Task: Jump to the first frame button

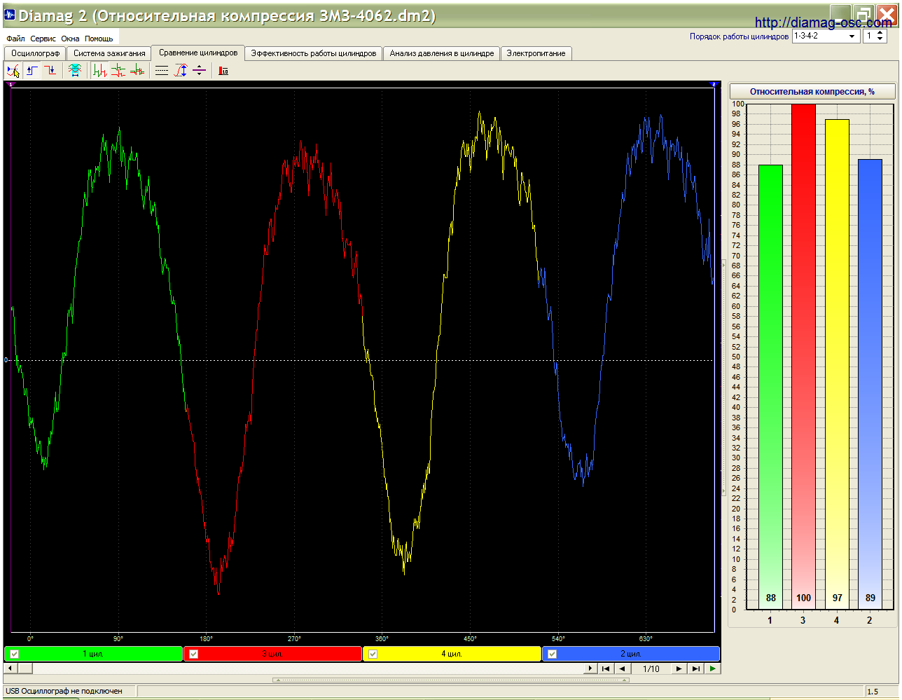Action: click(x=606, y=668)
